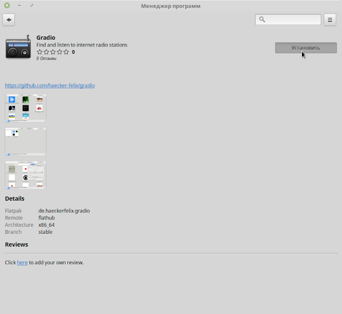The height and width of the screenshot is (314, 342).
Task: Select the 'stable' branch value
Action: 45,232
